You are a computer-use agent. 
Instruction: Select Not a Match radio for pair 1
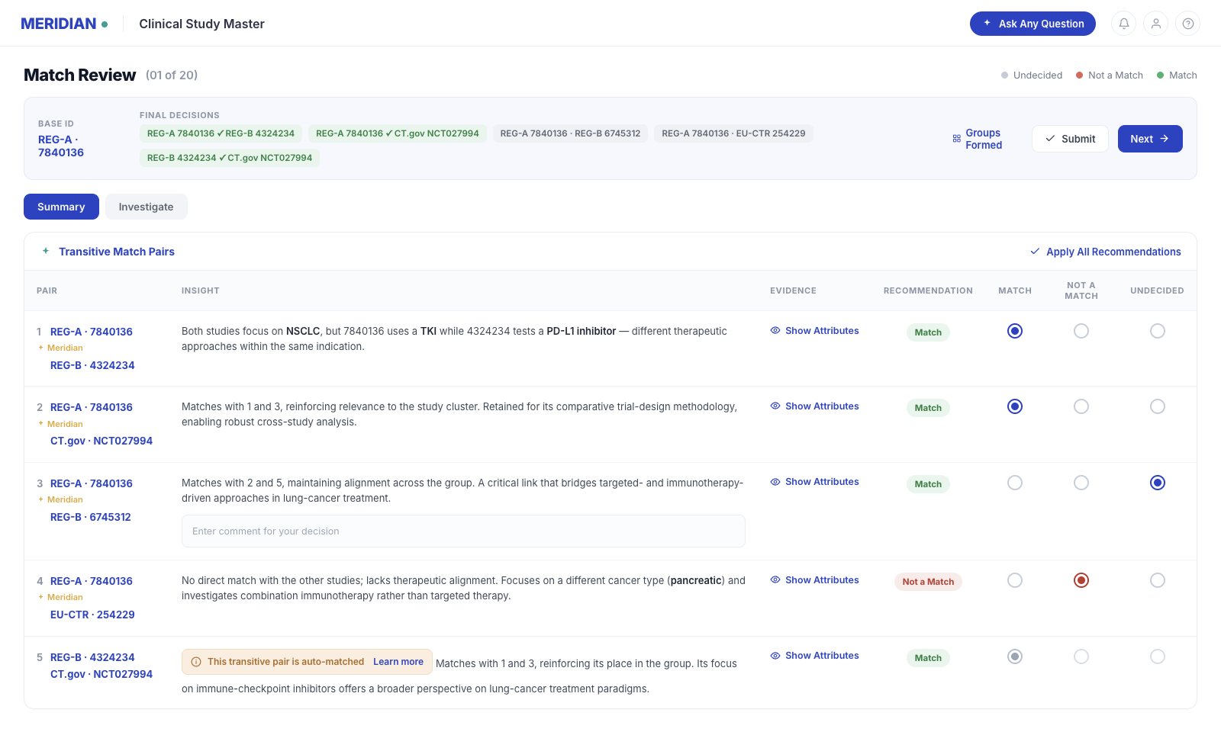[1081, 331]
